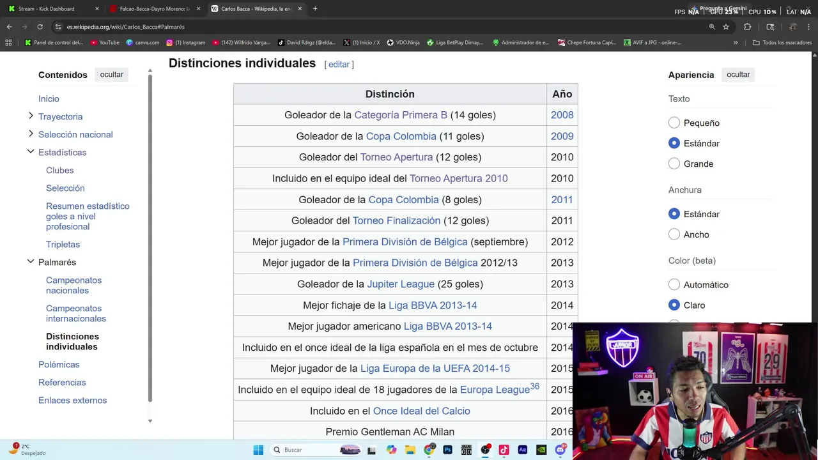Open Todos los marcadores folder
Viewport: 818px width, 460px height.
tap(782, 43)
